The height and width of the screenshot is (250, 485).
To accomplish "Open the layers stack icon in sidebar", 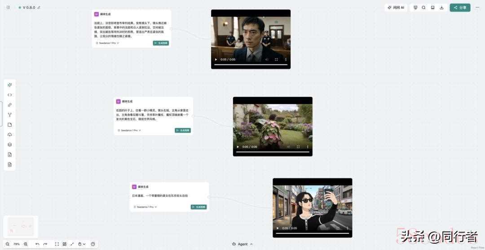I will [10, 145].
